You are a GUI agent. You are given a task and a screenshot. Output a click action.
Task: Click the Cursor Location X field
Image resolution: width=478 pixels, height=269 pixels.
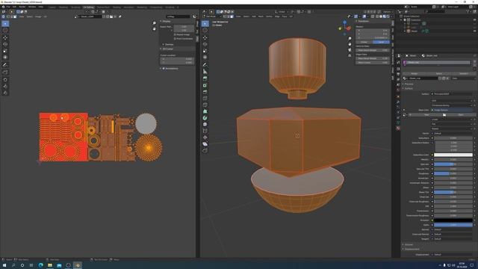(x=177, y=59)
